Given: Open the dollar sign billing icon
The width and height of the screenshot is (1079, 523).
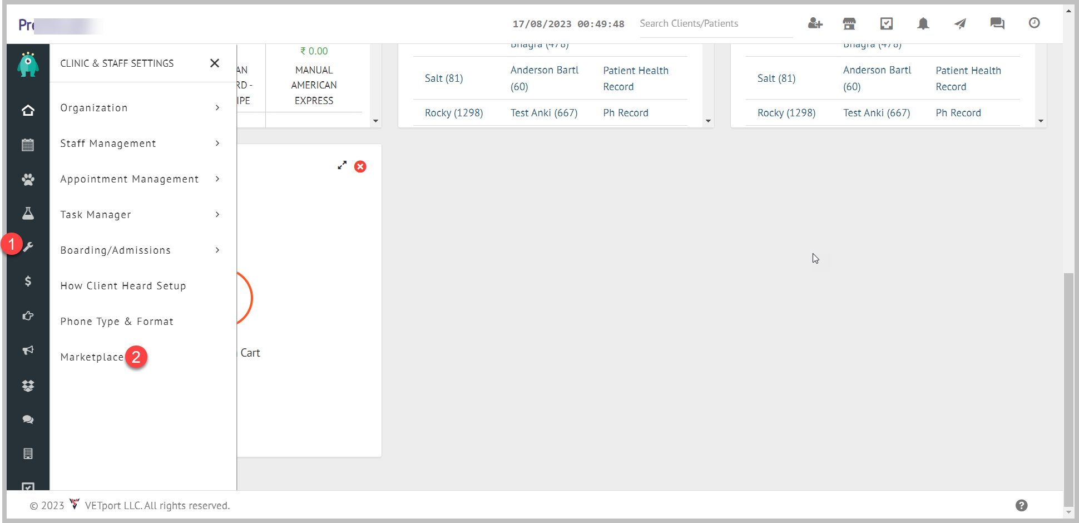Looking at the screenshot, I should 28,281.
